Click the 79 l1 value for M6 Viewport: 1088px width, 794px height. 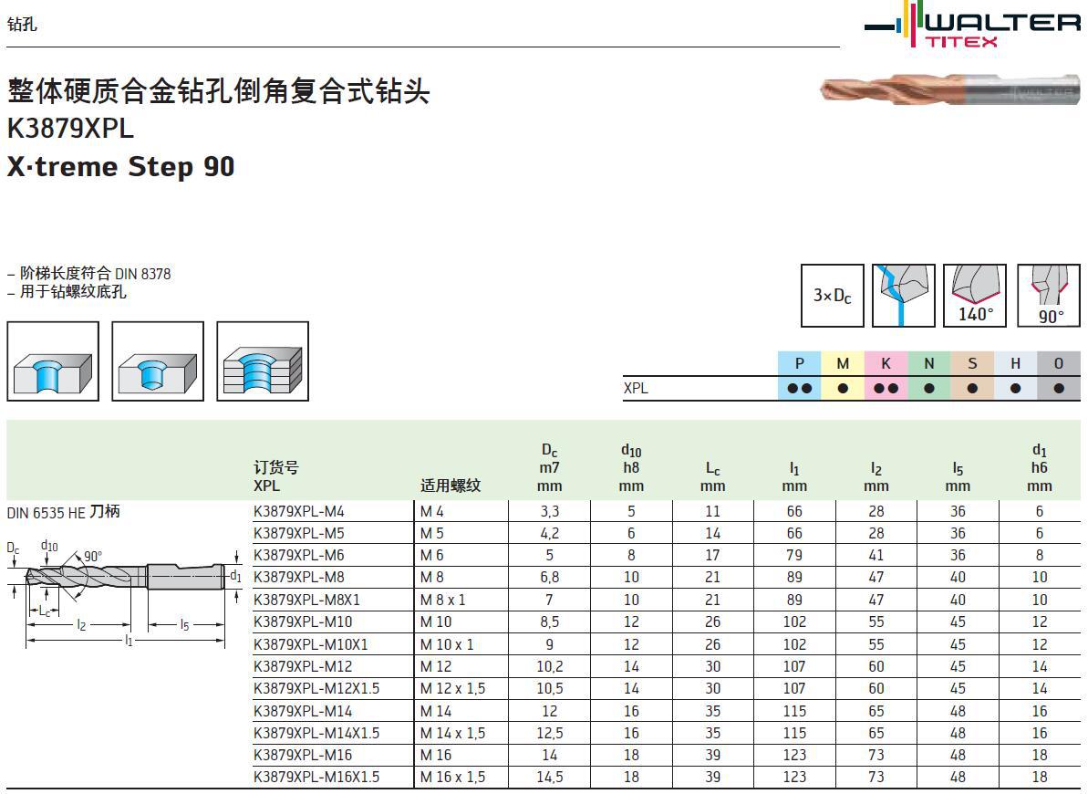[x=794, y=555]
